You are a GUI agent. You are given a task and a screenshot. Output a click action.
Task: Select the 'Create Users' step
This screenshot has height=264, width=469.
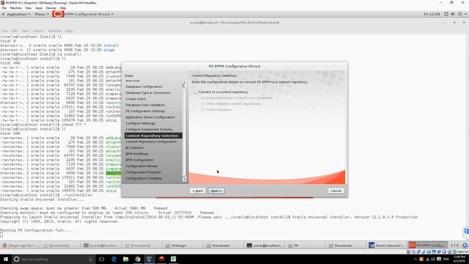136,99
